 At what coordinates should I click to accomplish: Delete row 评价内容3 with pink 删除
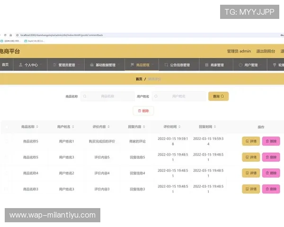tap(271, 189)
